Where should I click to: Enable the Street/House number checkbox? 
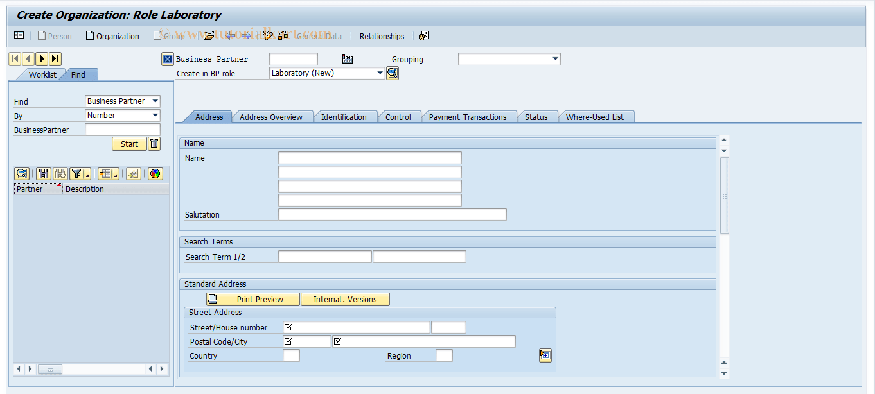[287, 327]
